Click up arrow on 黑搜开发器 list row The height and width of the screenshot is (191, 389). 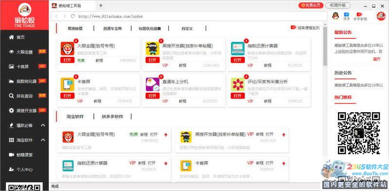click(x=283, y=135)
